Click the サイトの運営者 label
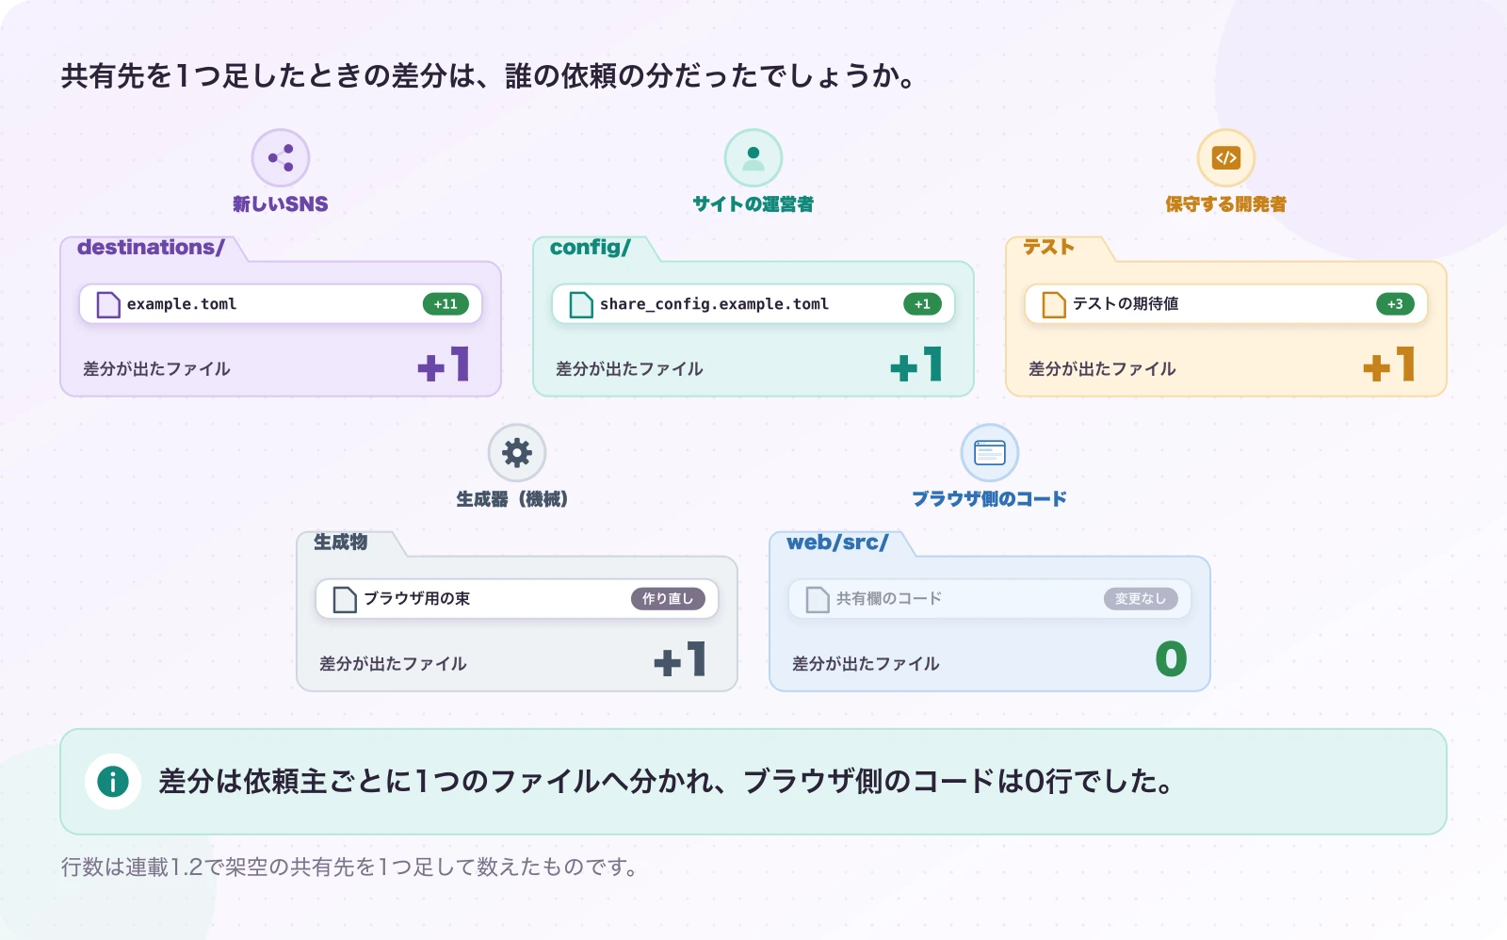Image resolution: width=1507 pixels, height=940 pixels. tap(753, 204)
